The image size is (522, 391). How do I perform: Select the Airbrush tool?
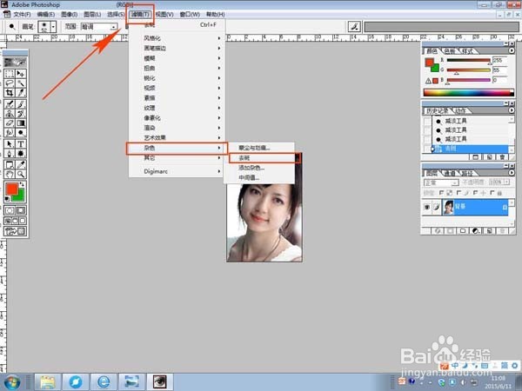(x=10, y=104)
